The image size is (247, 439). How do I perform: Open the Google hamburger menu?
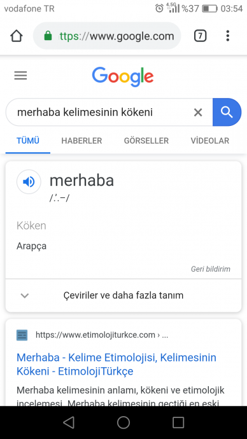[21, 76]
